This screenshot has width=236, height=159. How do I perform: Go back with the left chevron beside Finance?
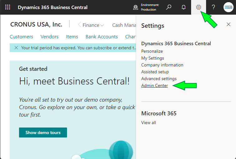pos(79,25)
